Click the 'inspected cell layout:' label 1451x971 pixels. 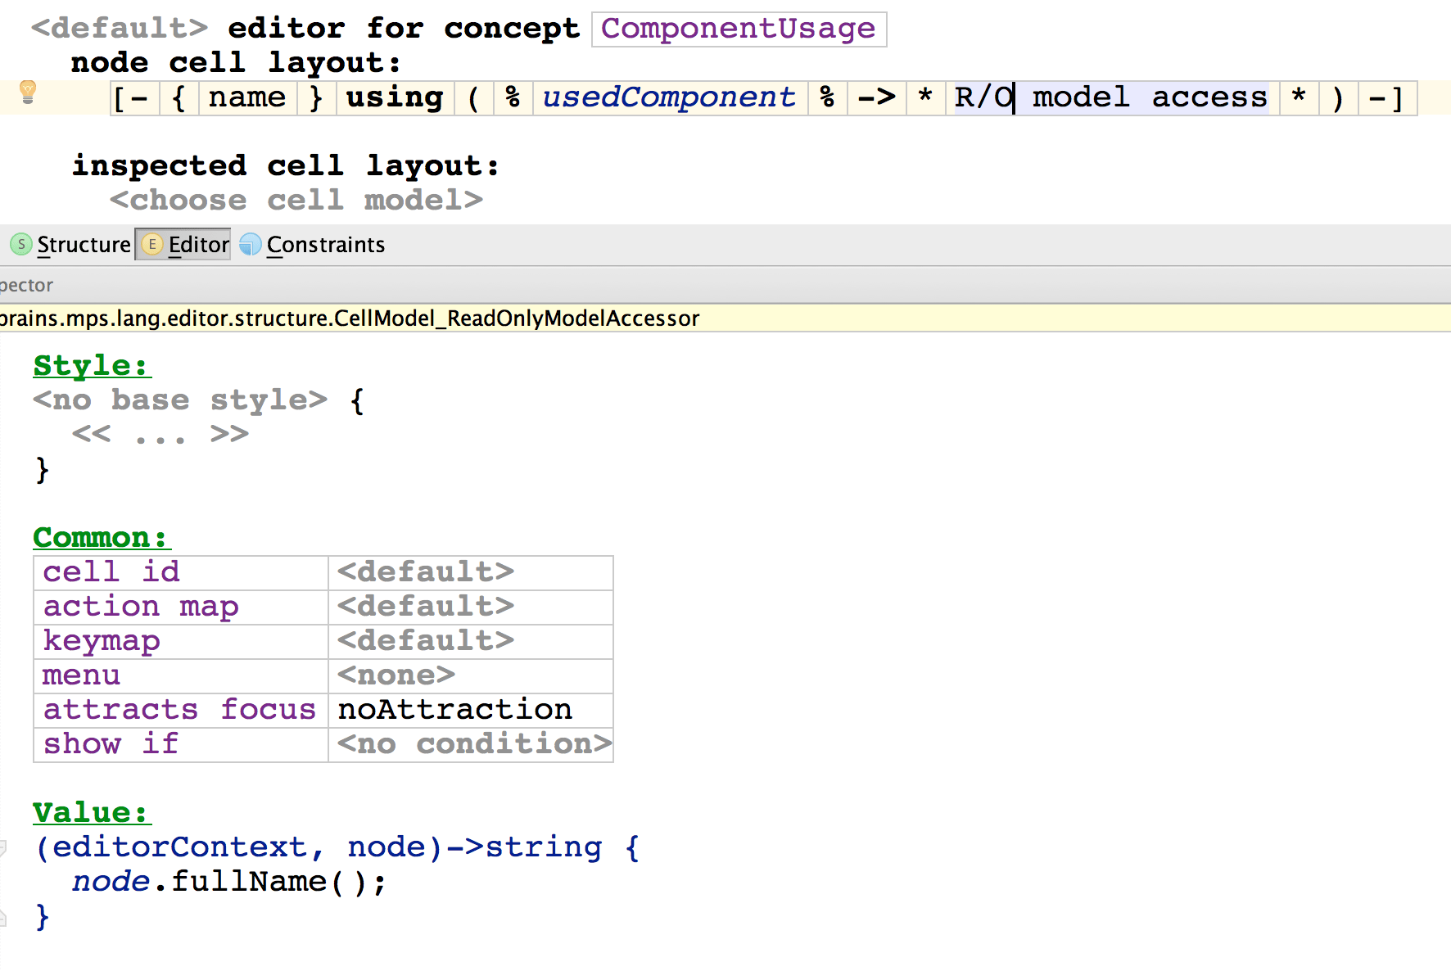pos(285,165)
